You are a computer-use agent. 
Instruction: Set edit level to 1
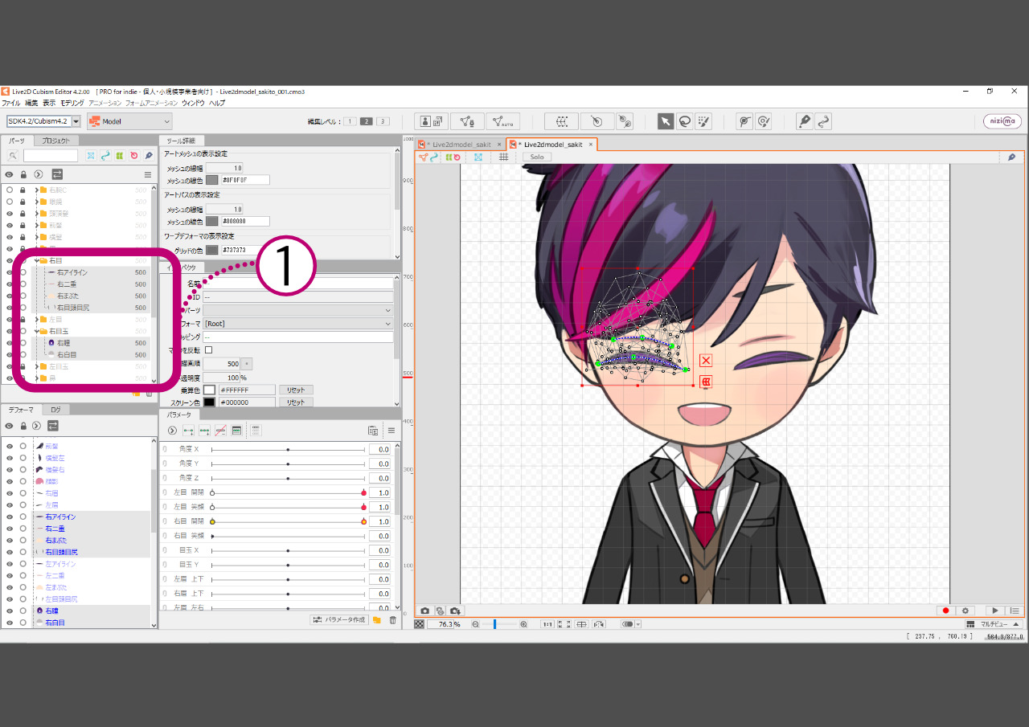click(x=350, y=121)
